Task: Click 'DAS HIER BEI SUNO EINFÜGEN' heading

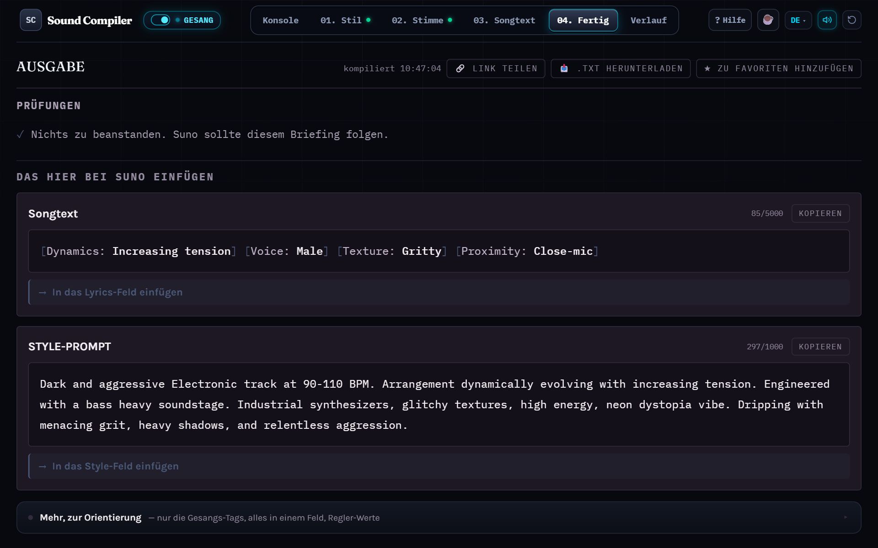Action: [x=115, y=177]
